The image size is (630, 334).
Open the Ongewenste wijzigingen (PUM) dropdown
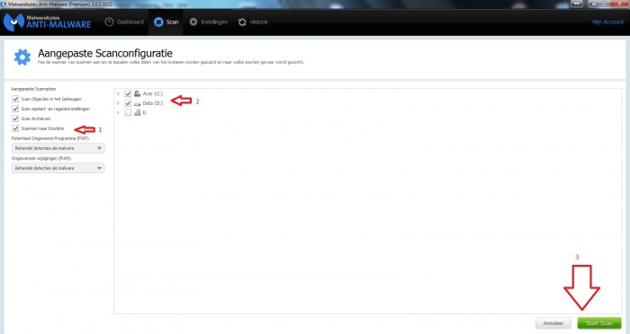pos(58,168)
